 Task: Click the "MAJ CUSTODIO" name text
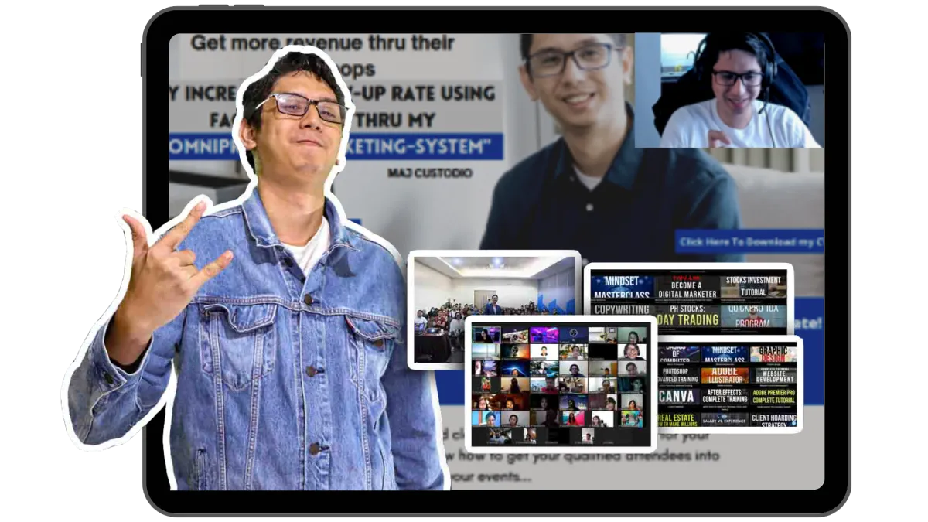pos(429,172)
